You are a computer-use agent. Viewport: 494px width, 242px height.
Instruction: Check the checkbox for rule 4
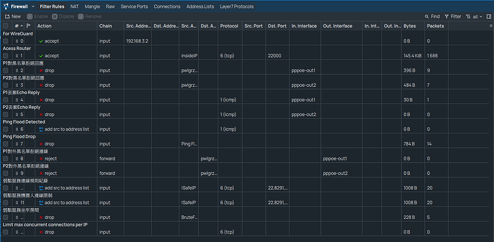(x=6, y=100)
